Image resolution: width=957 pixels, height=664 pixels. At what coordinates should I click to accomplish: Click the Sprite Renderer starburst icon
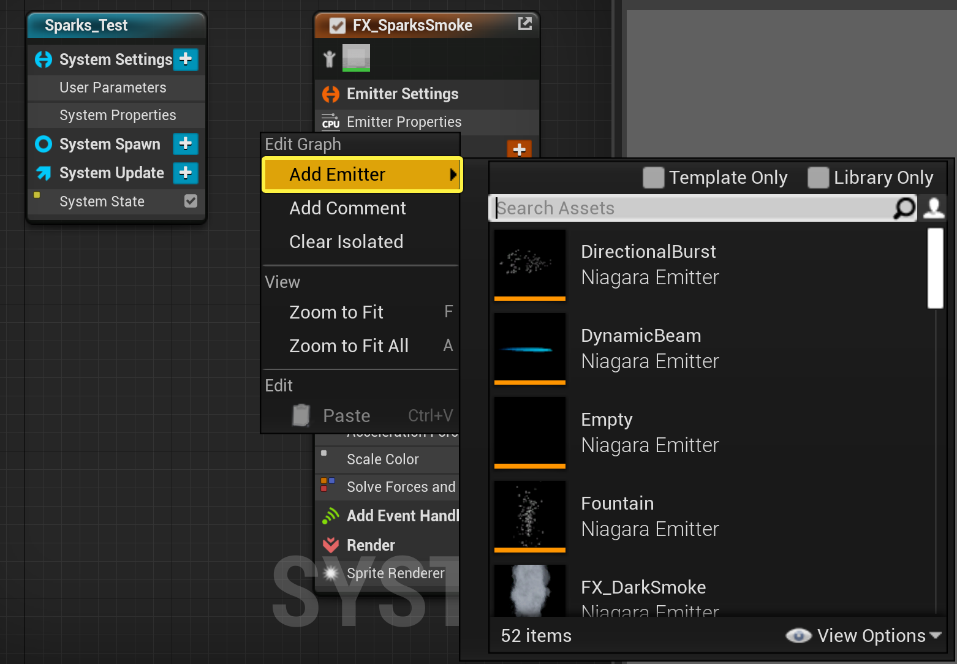pos(331,573)
